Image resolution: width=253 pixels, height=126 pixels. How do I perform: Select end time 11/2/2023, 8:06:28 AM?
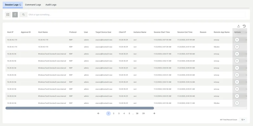tap(186, 61)
